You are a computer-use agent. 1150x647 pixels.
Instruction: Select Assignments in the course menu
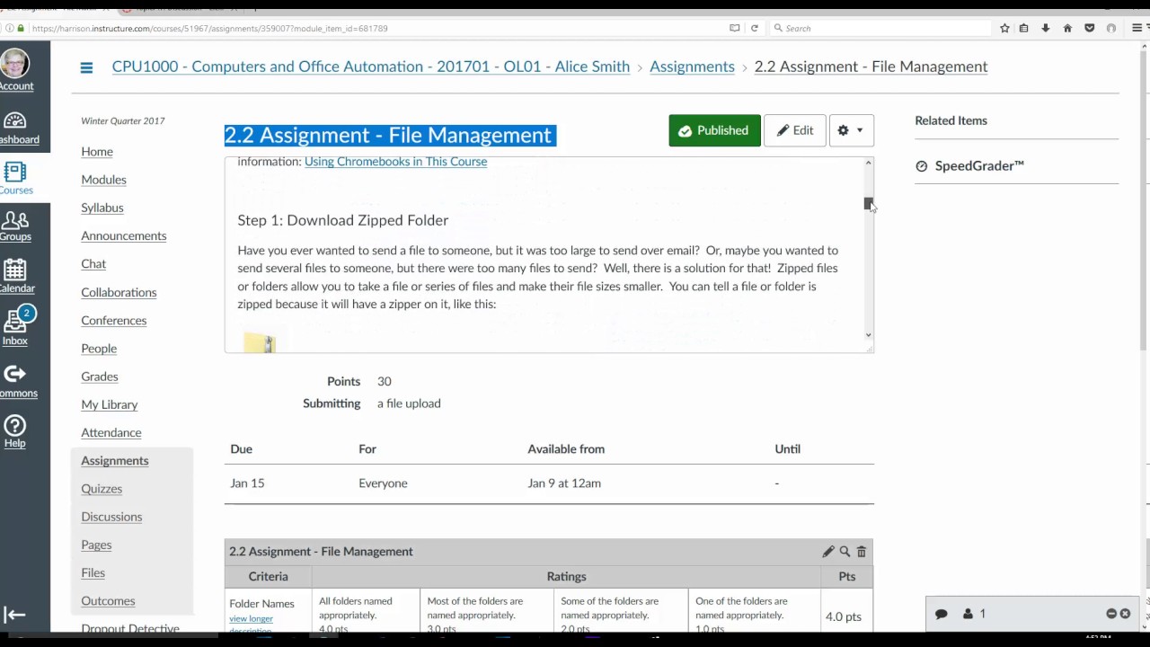point(115,460)
